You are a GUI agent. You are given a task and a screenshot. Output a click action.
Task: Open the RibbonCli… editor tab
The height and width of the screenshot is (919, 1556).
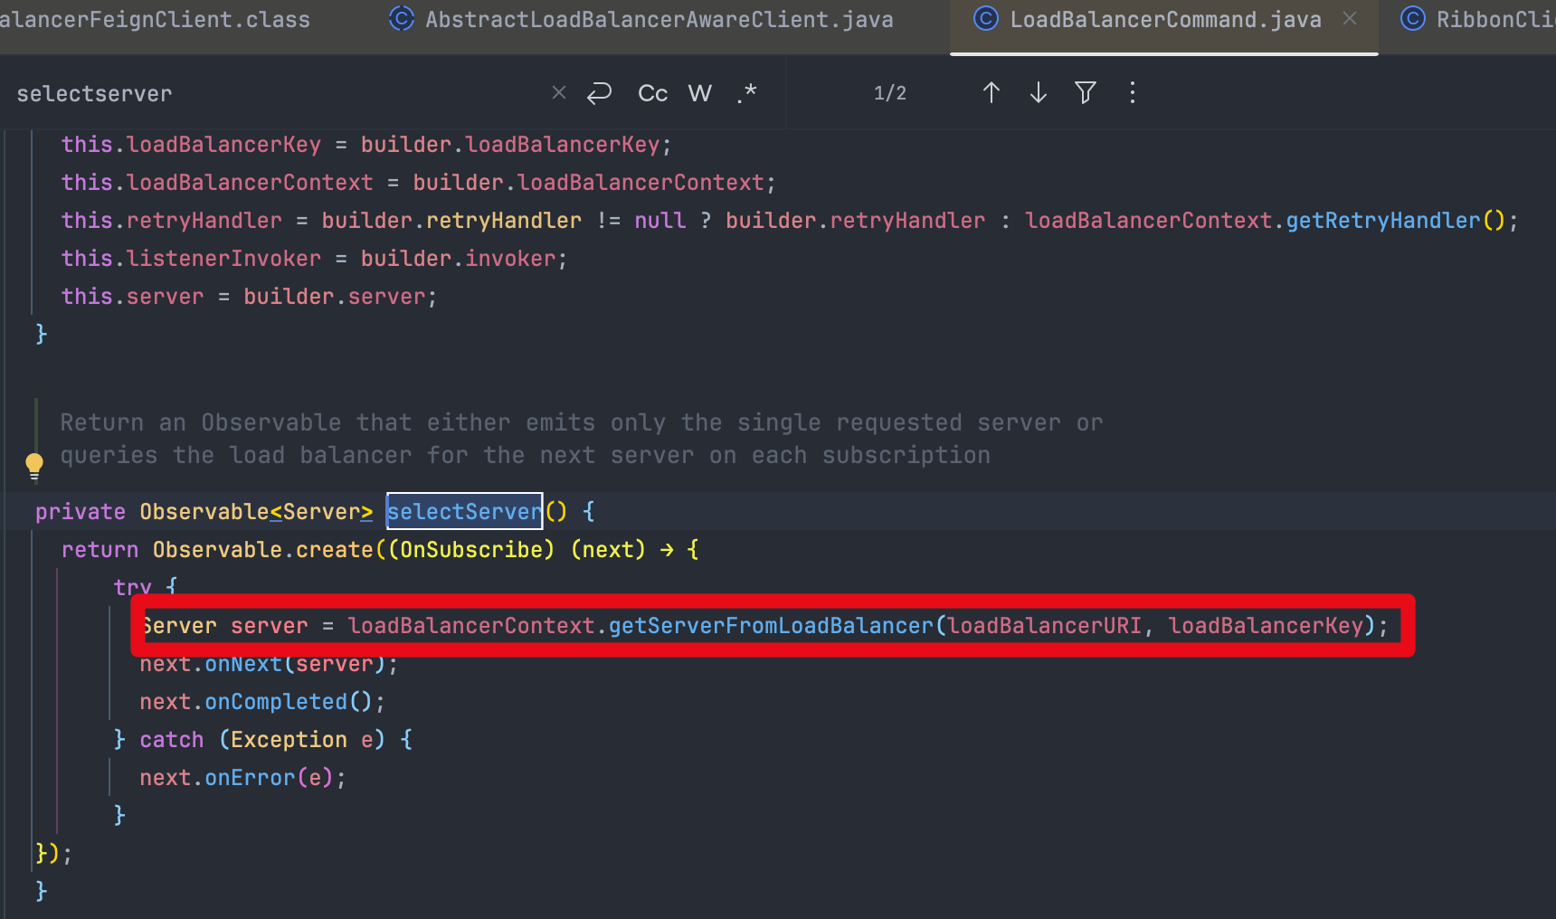pos(1476,19)
